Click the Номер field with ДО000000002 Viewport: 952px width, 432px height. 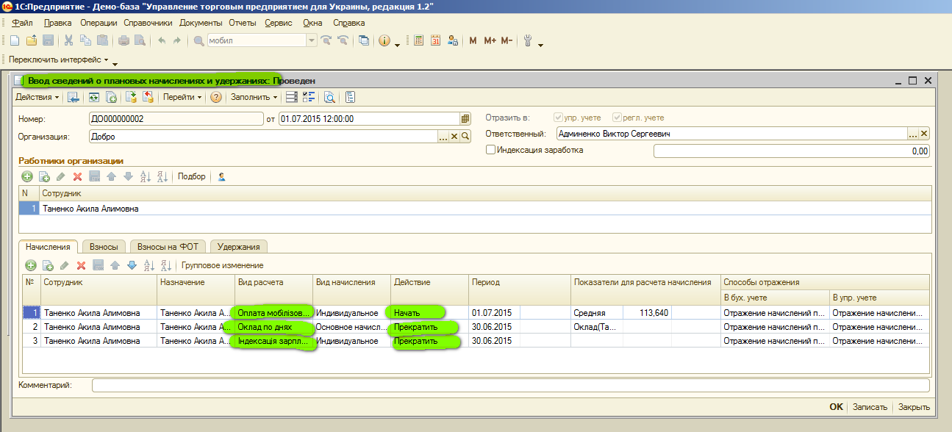(175, 118)
